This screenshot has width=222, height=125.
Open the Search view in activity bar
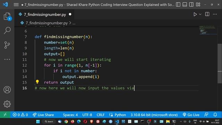coord(7,30)
